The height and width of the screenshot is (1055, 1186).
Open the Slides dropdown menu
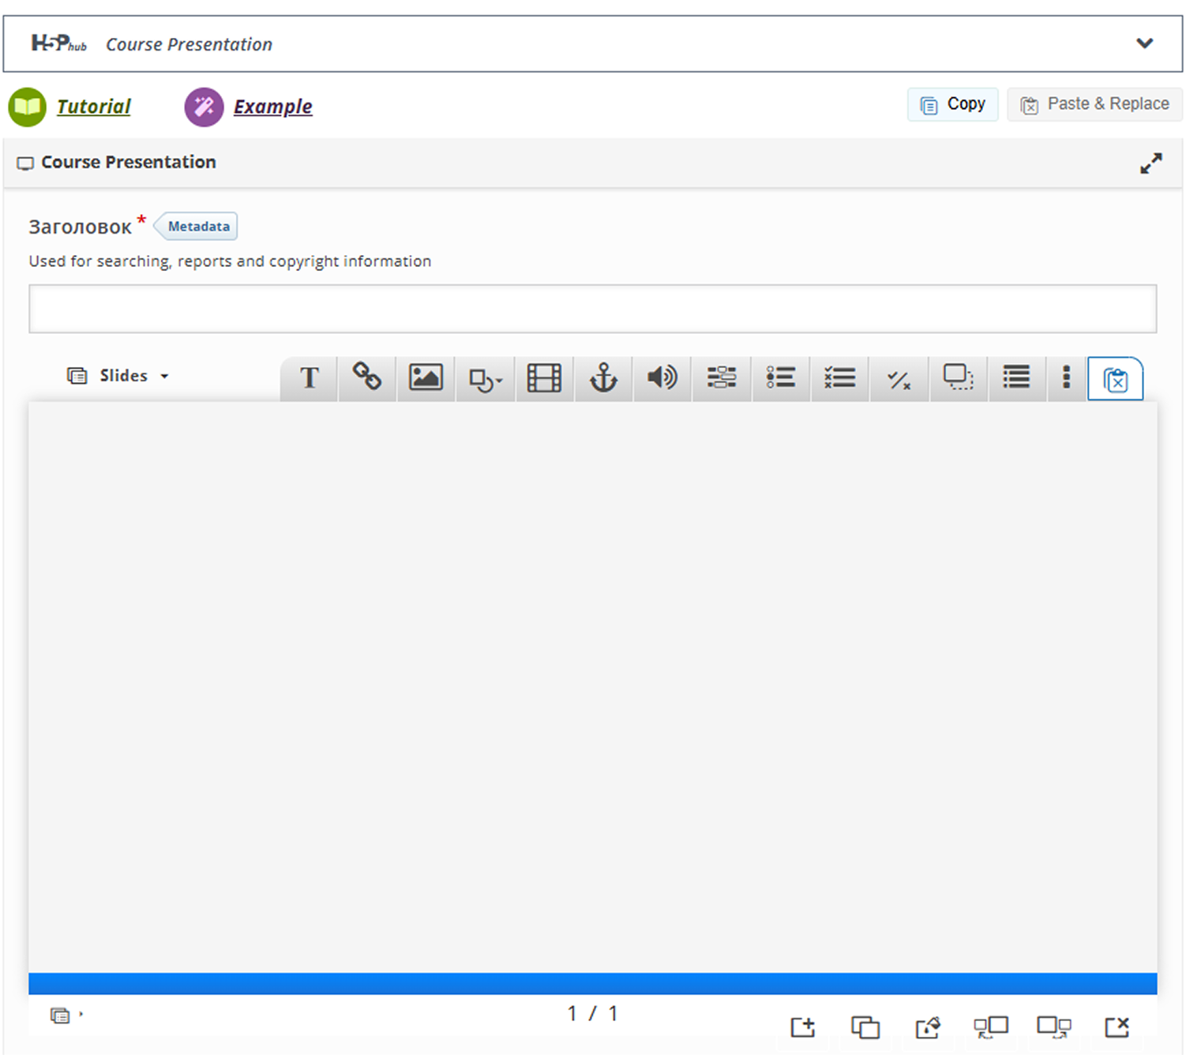pos(119,376)
